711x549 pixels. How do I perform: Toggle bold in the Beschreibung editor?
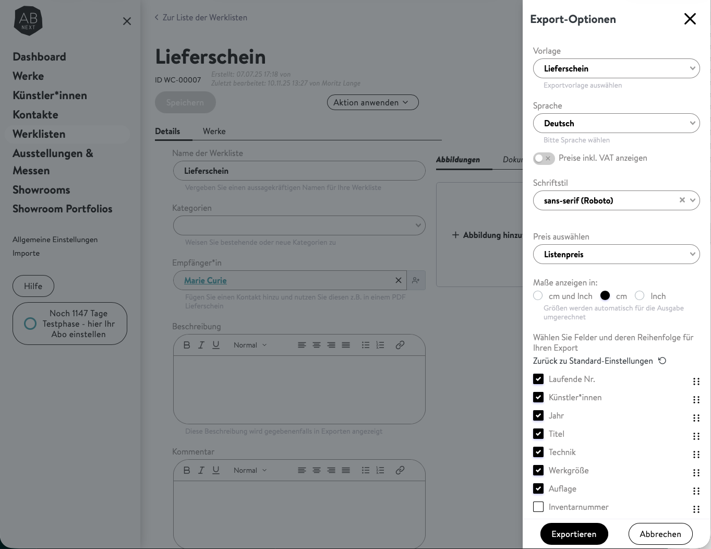187,345
